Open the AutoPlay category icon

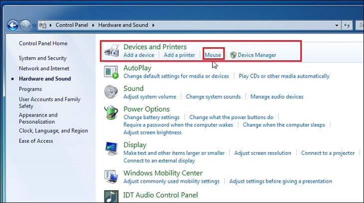point(111,72)
